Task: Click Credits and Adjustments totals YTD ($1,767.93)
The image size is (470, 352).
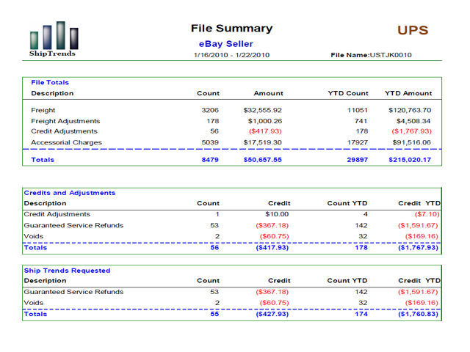Action: (418, 248)
